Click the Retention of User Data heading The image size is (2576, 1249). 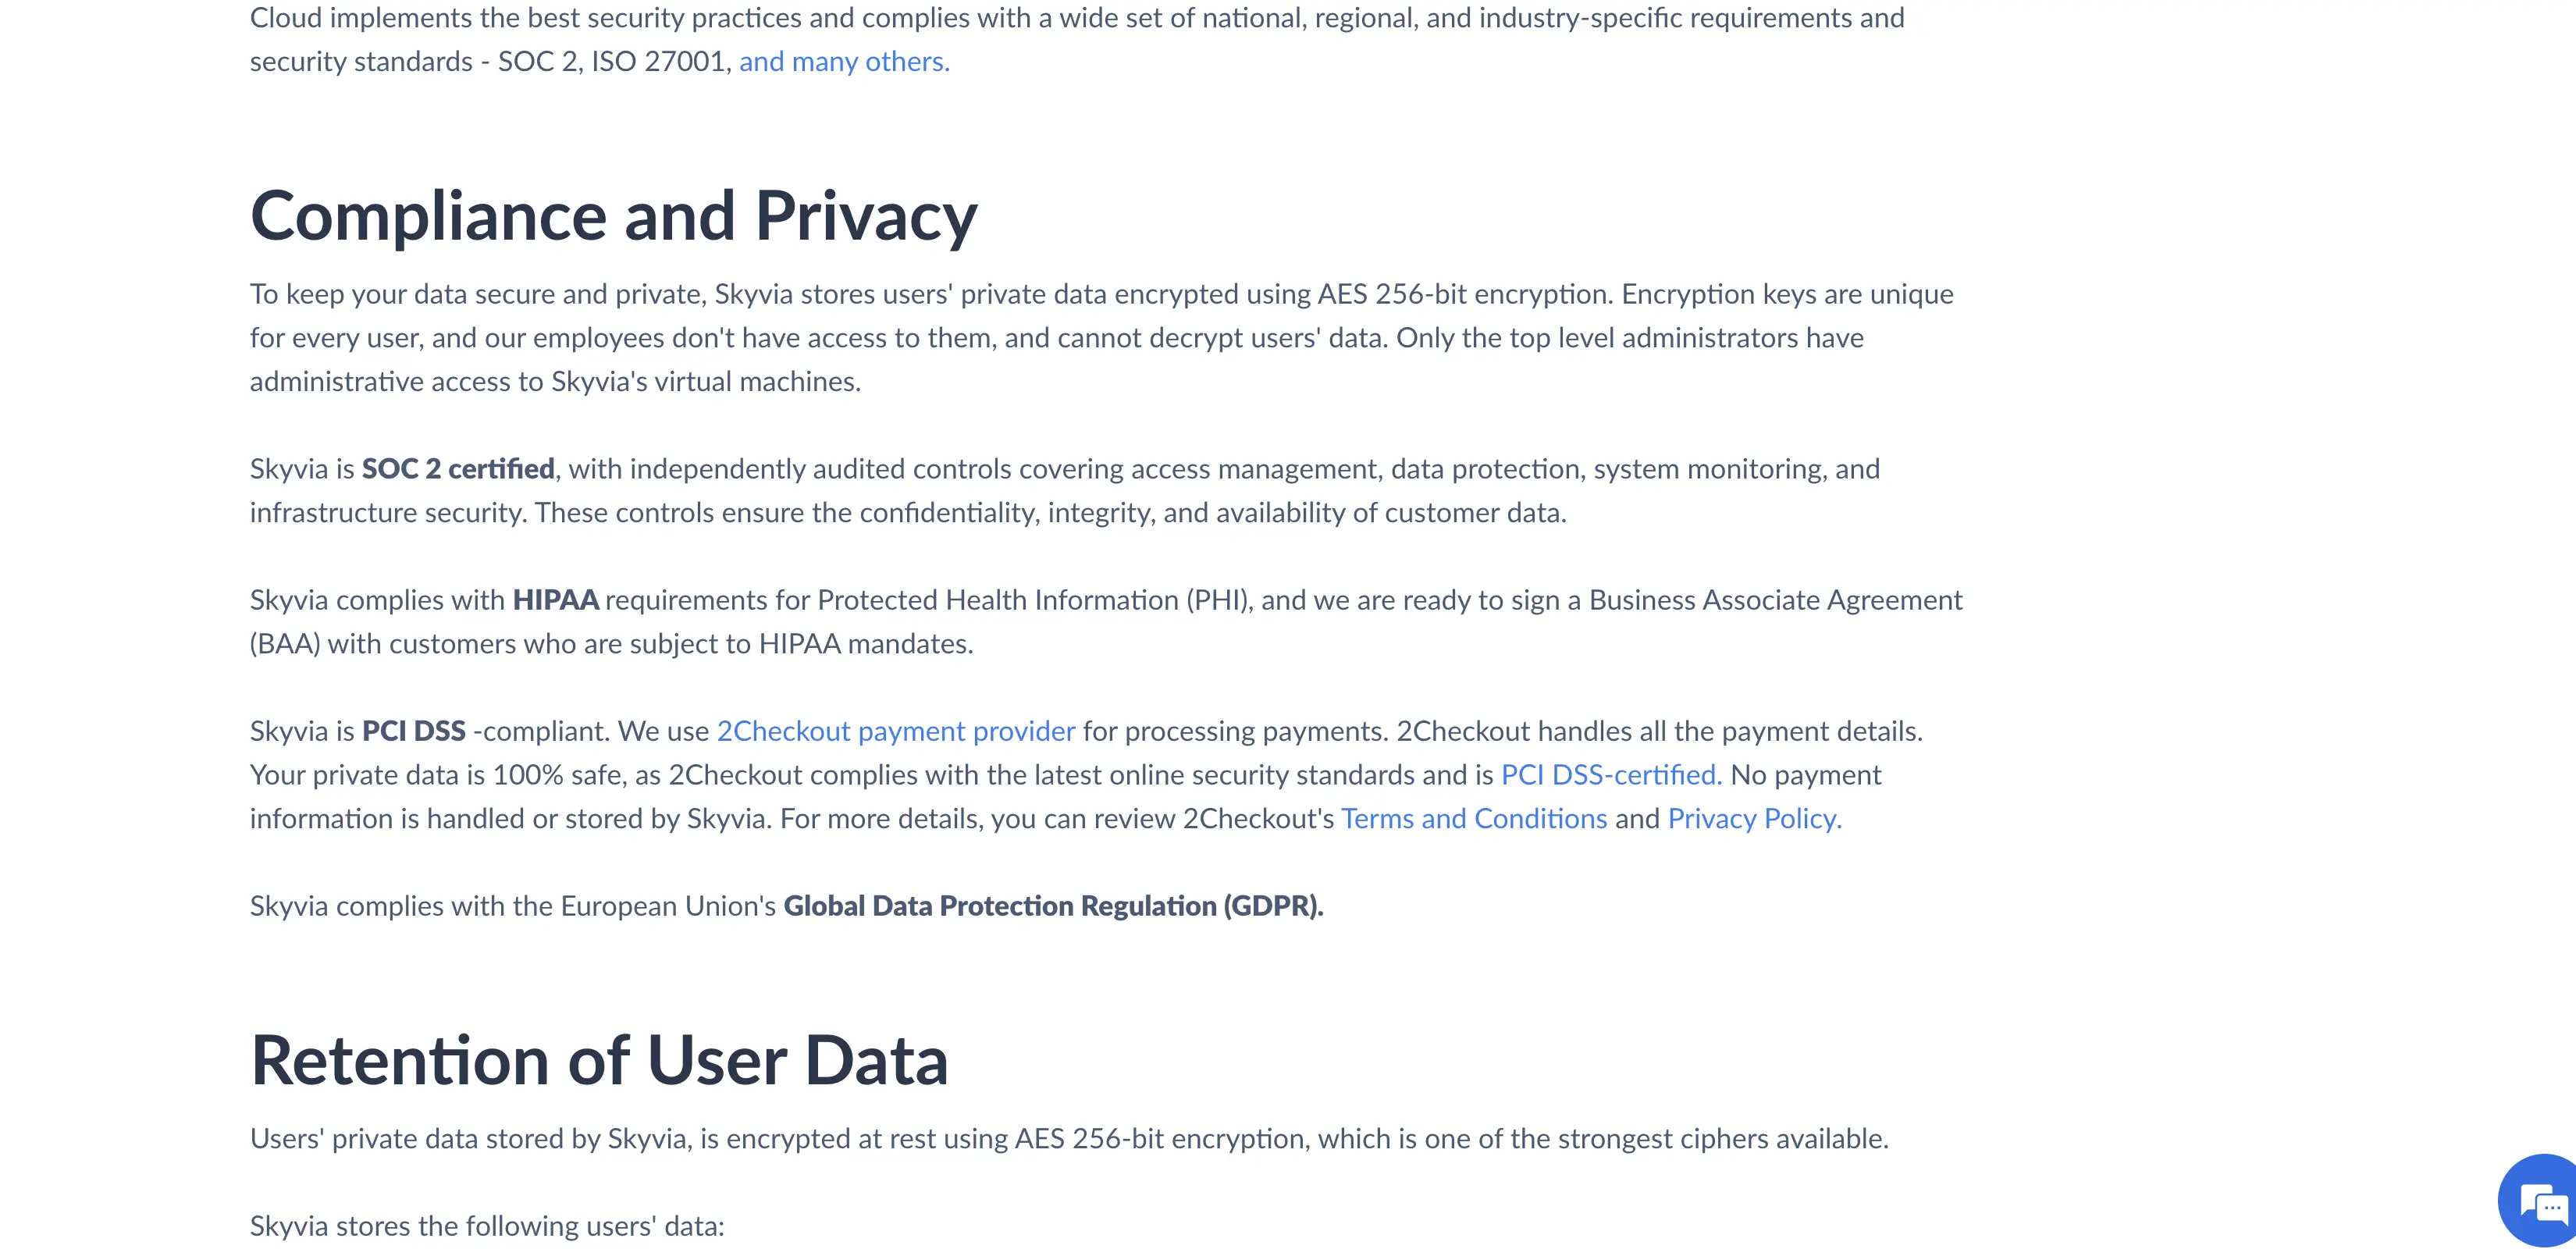599,1061
